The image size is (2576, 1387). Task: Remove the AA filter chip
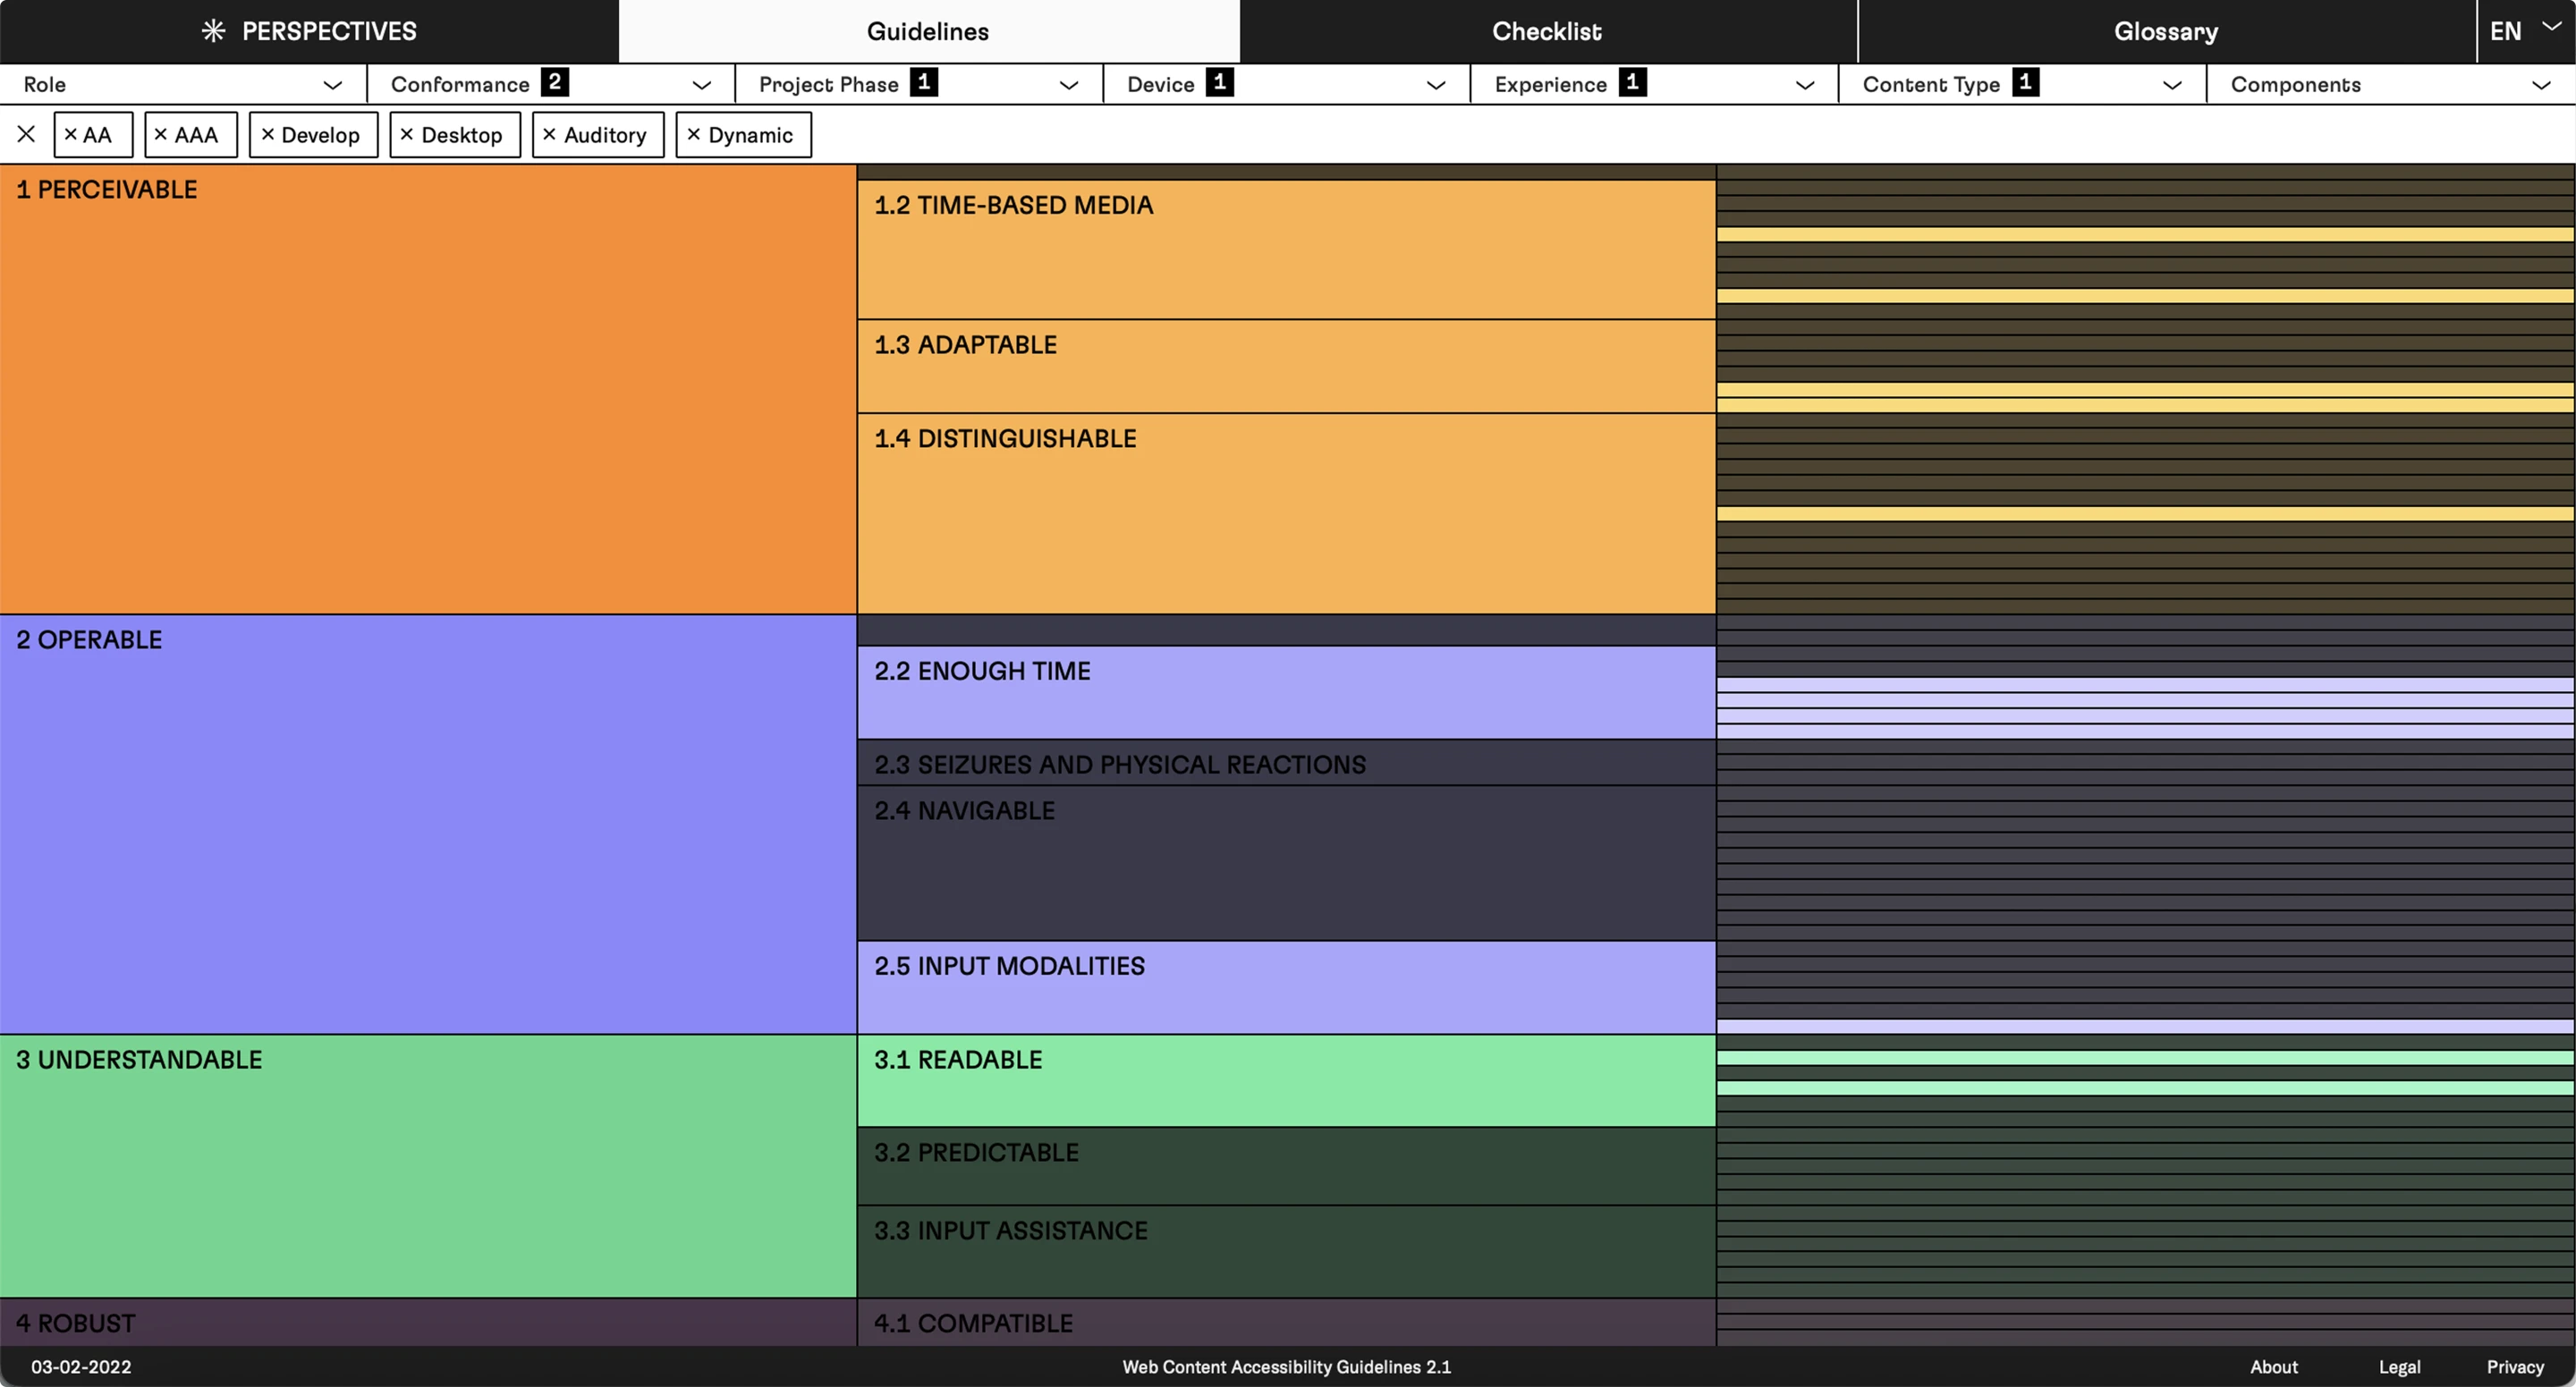[93, 135]
